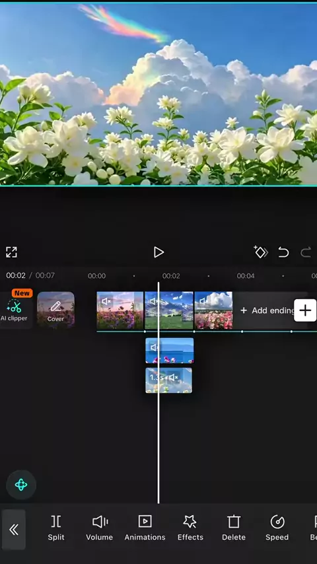Add new clip with plus button
This screenshot has width=317, height=564.
[x=305, y=310]
